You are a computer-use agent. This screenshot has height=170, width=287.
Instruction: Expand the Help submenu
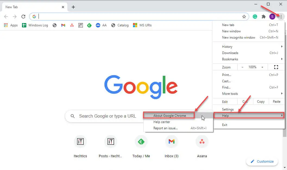point(249,116)
